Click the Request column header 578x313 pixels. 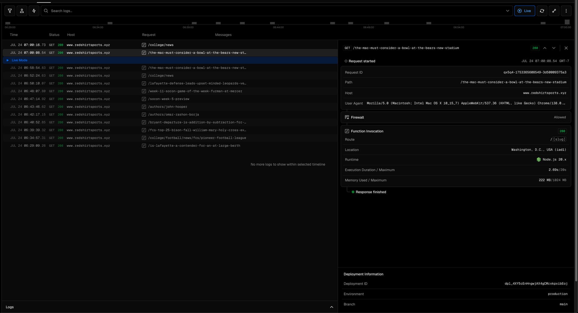pyautogui.click(x=149, y=35)
